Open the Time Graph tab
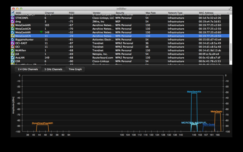The image size is (243, 152). click(75, 69)
